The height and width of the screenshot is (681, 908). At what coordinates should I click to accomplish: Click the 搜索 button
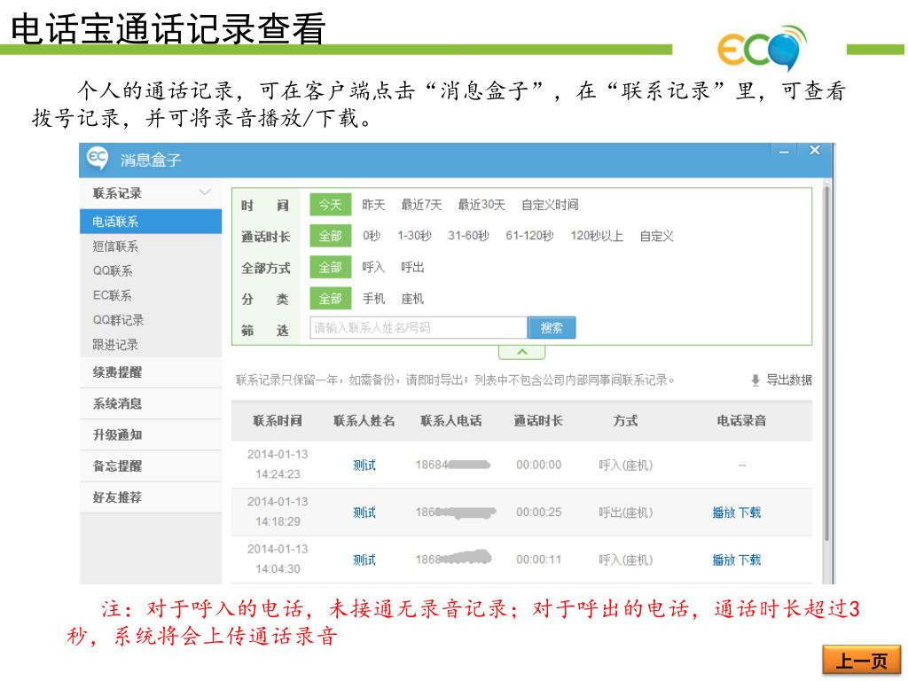coord(552,328)
